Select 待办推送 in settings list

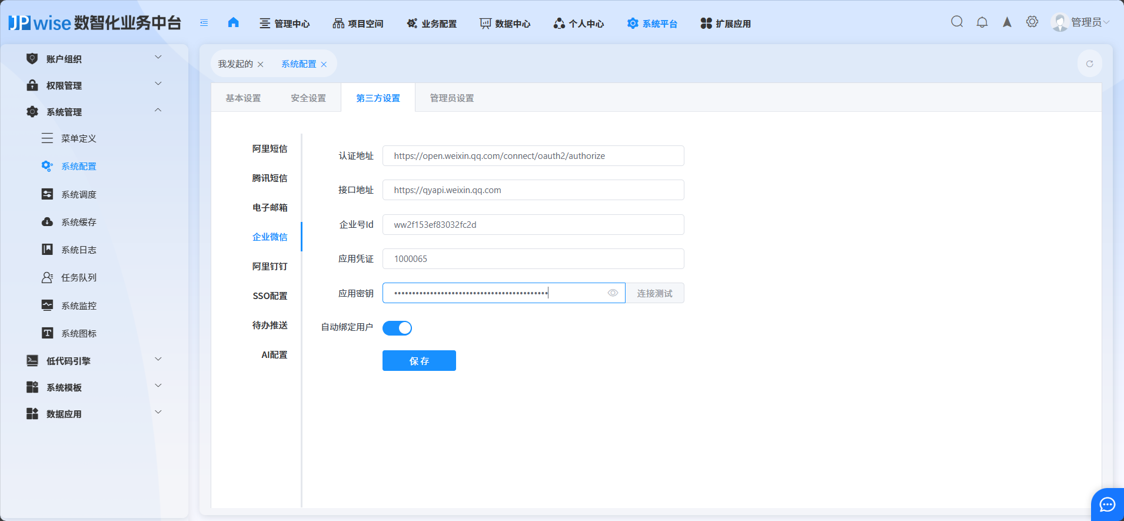coord(270,326)
